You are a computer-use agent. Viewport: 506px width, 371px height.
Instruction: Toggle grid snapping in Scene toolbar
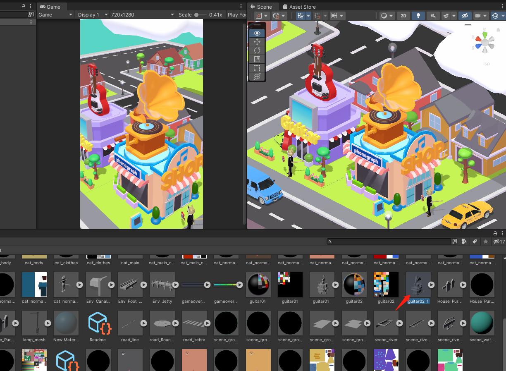coord(318,16)
